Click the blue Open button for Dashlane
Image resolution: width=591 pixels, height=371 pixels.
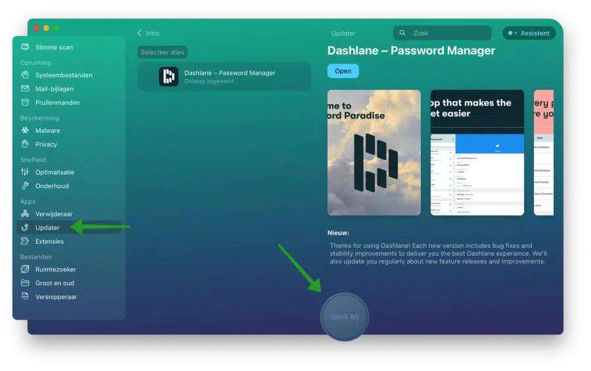click(x=343, y=71)
